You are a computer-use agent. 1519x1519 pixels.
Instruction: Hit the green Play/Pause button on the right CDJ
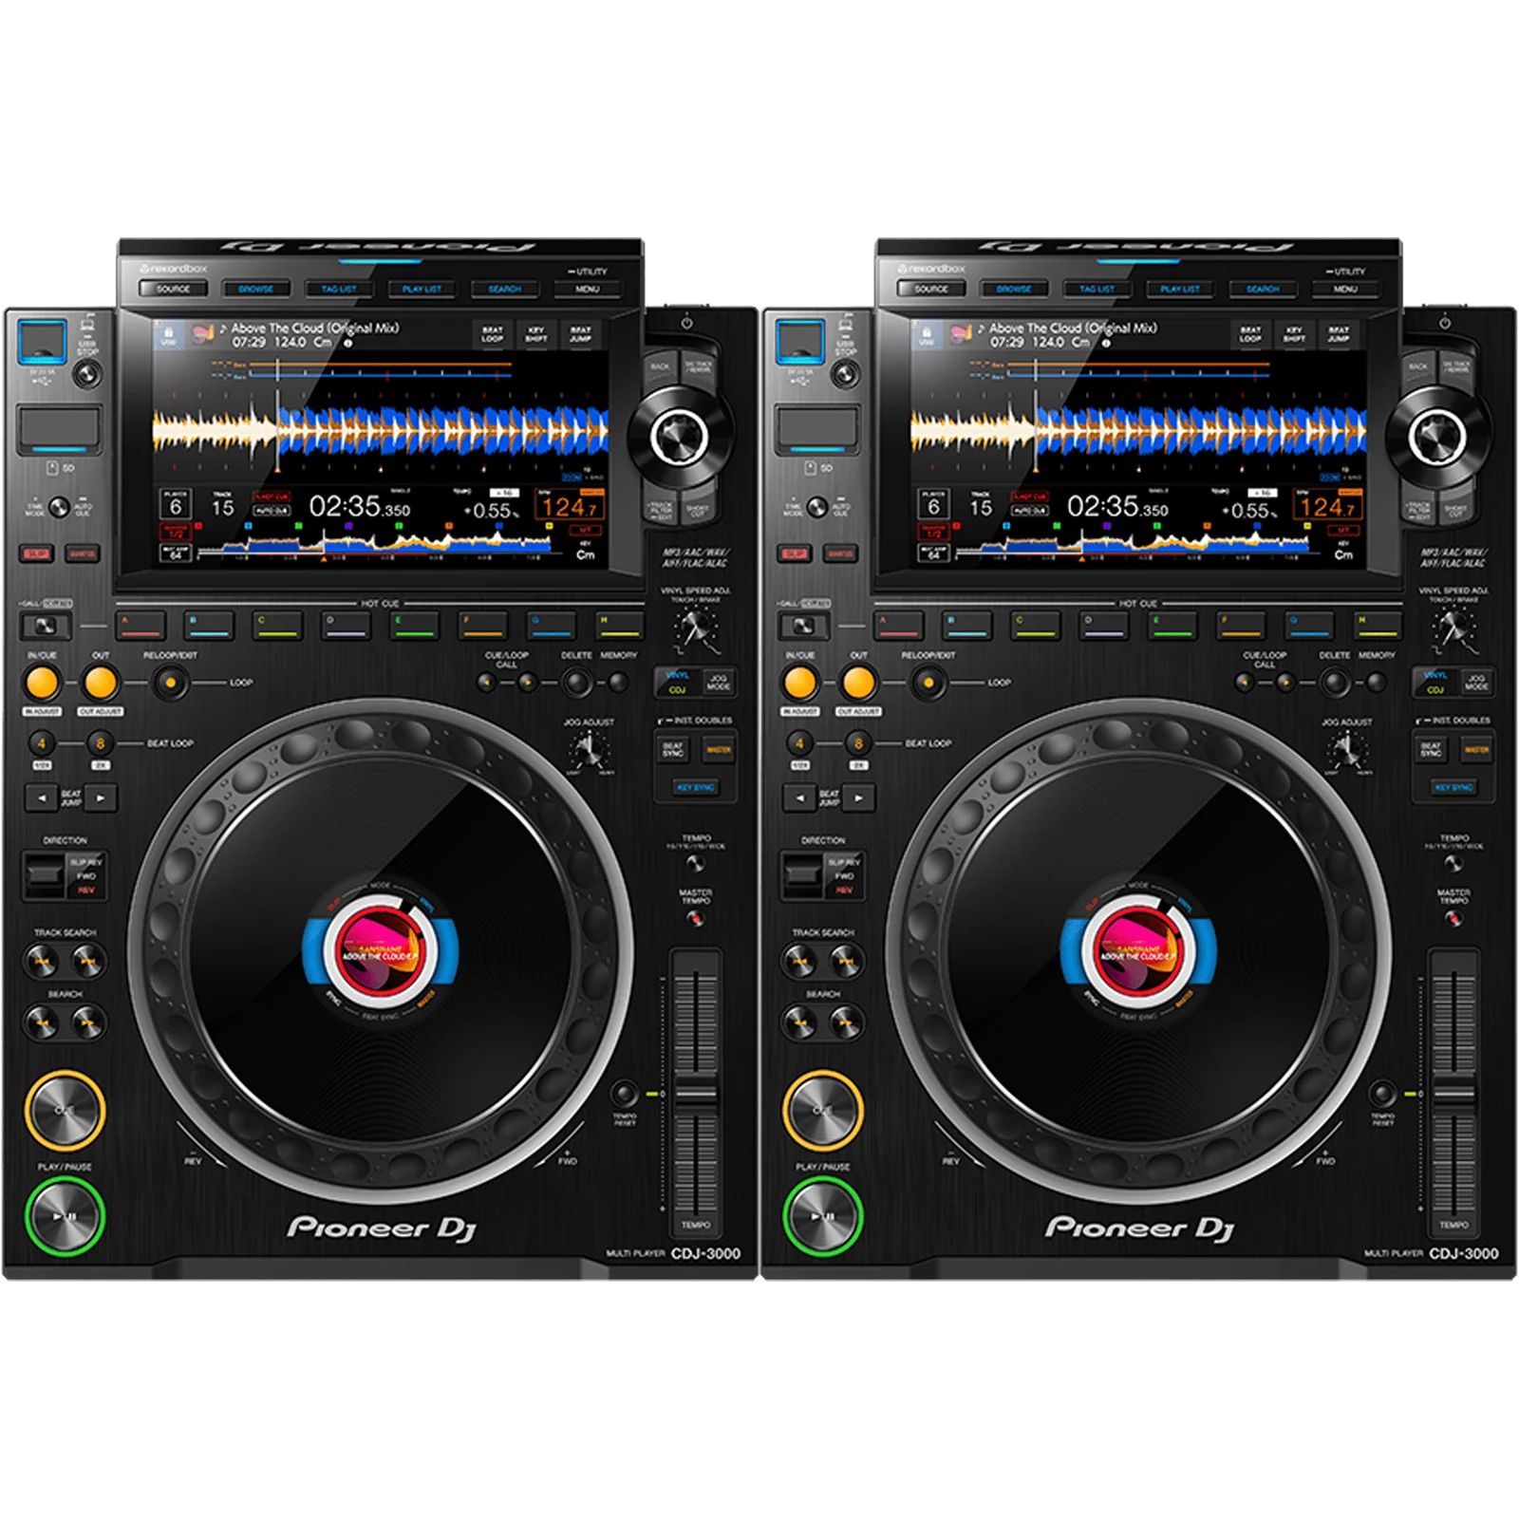point(822,1216)
